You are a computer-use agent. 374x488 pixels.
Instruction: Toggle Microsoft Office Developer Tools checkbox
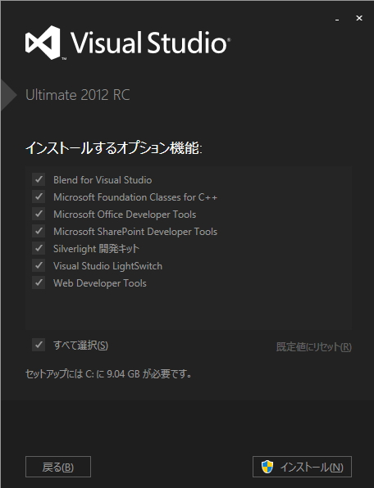click(39, 214)
